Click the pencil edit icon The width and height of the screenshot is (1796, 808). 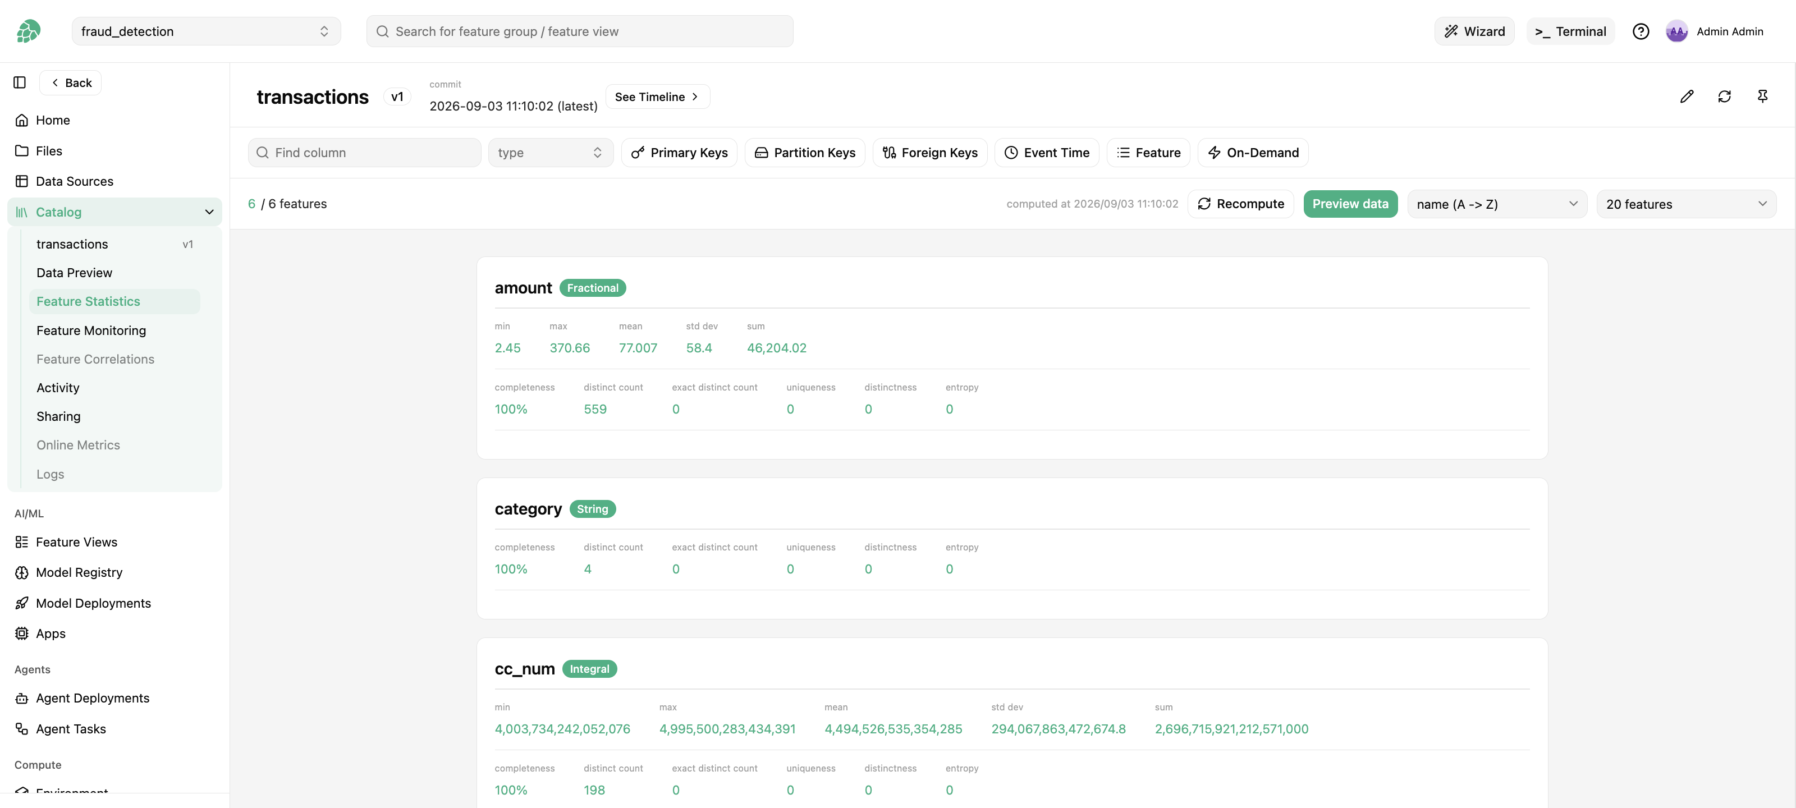tap(1687, 96)
